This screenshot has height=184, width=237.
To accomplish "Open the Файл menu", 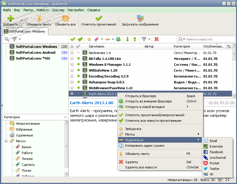I will pos(7,10).
